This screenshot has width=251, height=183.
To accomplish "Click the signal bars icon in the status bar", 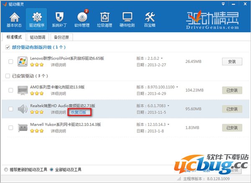I will pyautogui.click(x=179, y=178).
